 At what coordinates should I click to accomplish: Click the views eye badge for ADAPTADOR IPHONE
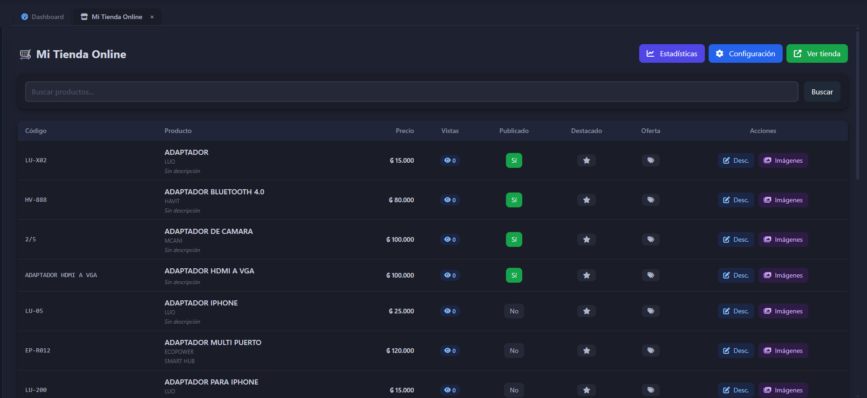pos(450,311)
